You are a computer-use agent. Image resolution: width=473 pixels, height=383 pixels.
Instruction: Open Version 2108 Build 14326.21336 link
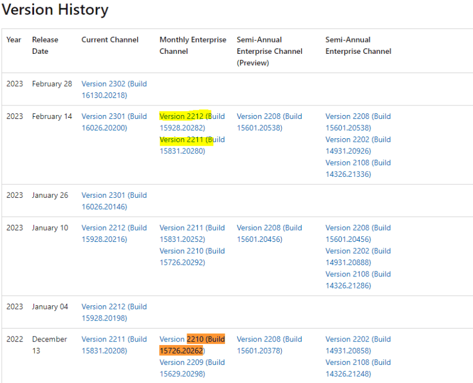358,168
